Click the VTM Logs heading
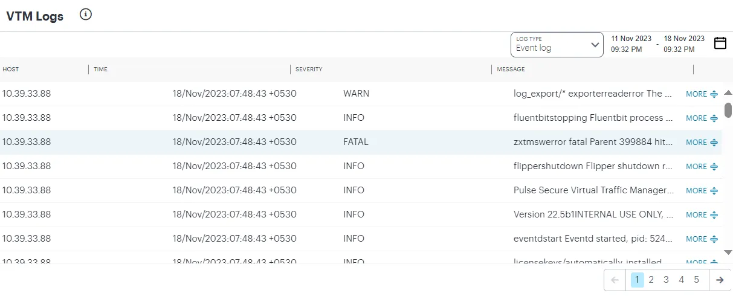 [35, 17]
